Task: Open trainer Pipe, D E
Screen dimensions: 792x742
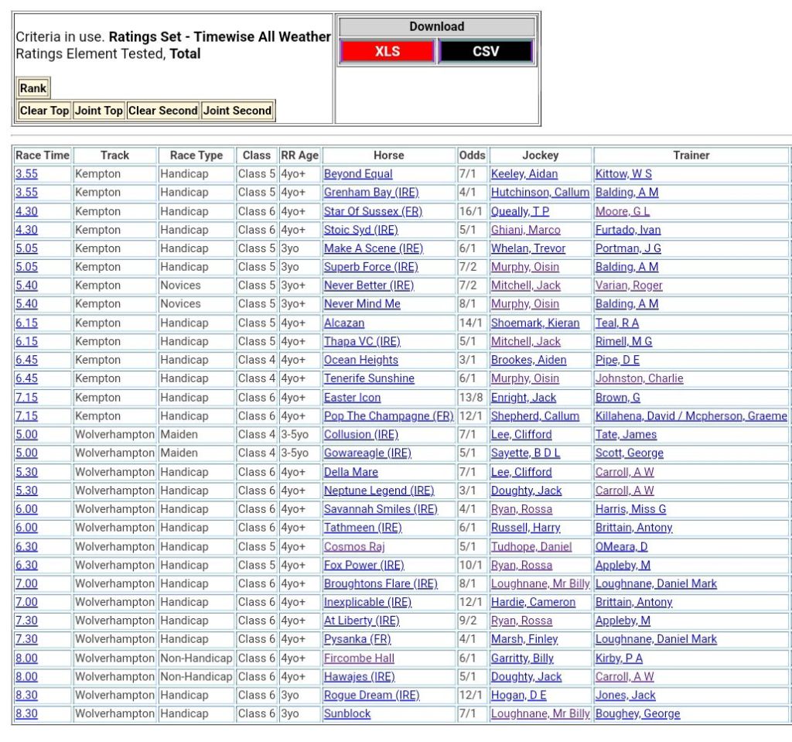Action: click(x=617, y=360)
